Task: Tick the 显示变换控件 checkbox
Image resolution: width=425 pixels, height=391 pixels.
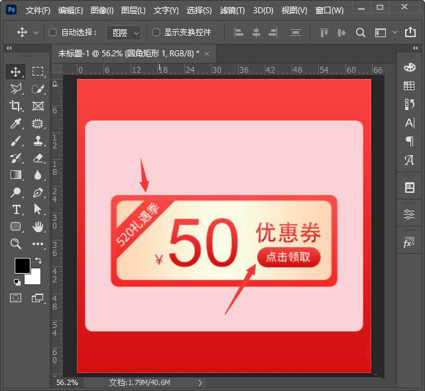Action: (x=156, y=32)
